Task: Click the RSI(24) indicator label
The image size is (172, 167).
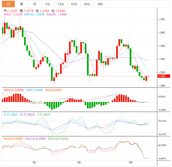Action: [58, 139]
